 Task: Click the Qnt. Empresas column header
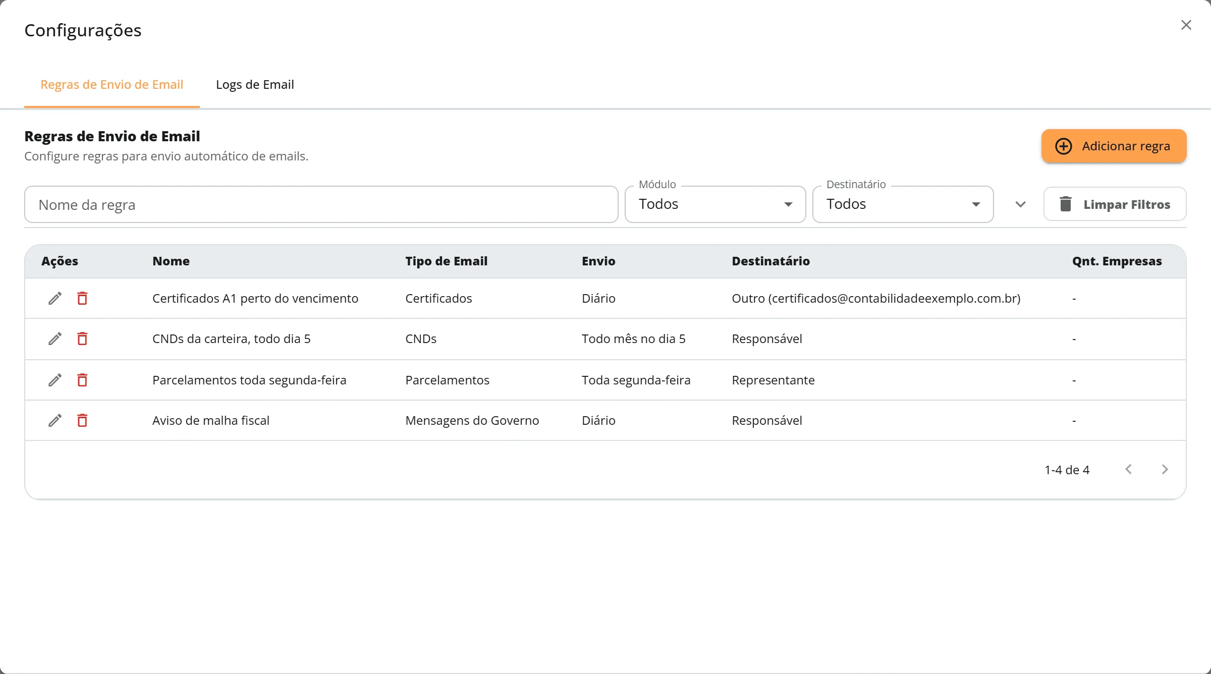[1117, 261]
